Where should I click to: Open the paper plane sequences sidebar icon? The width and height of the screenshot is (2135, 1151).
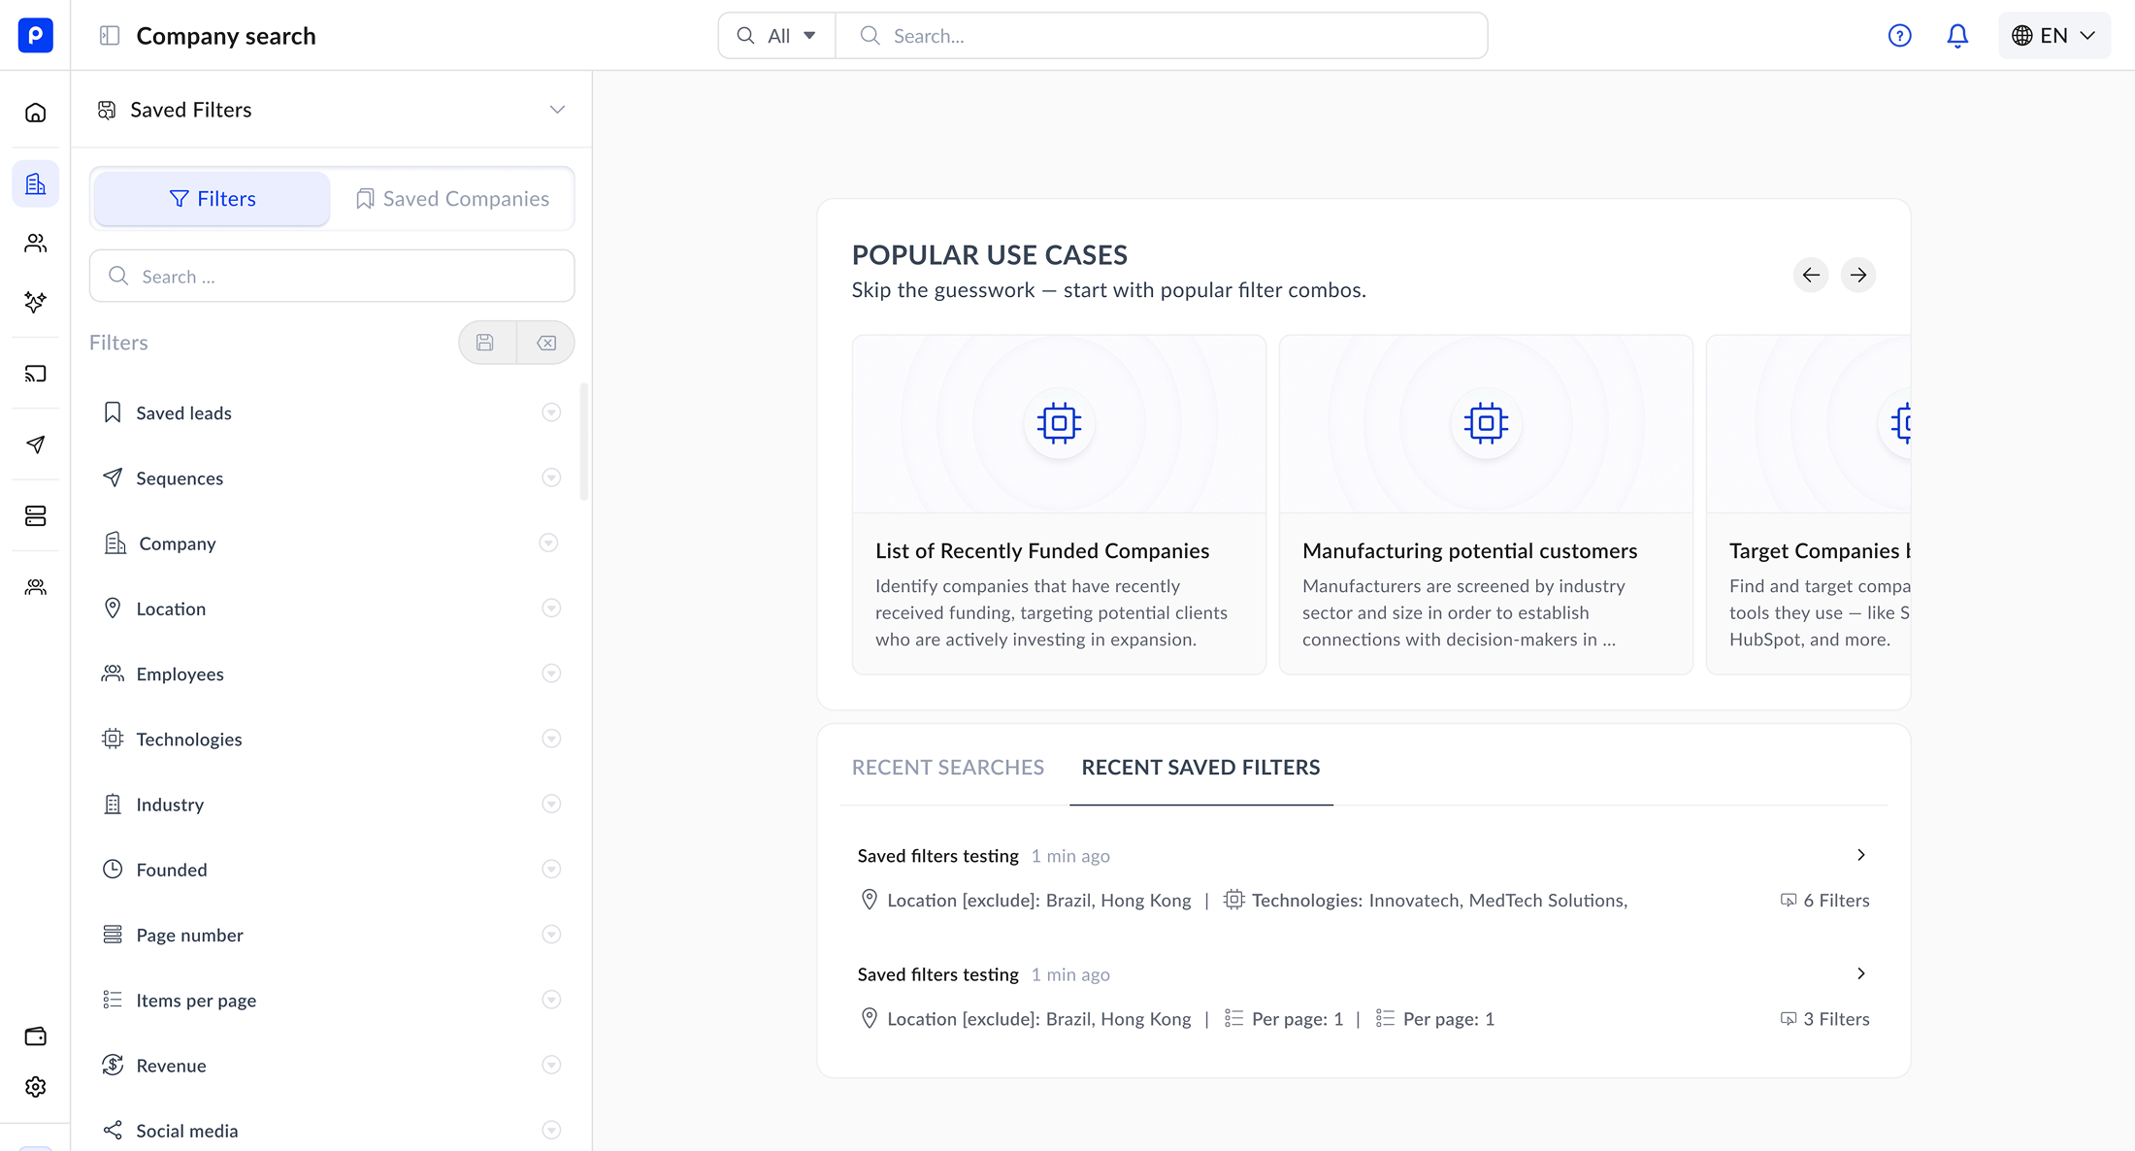click(36, 444)
